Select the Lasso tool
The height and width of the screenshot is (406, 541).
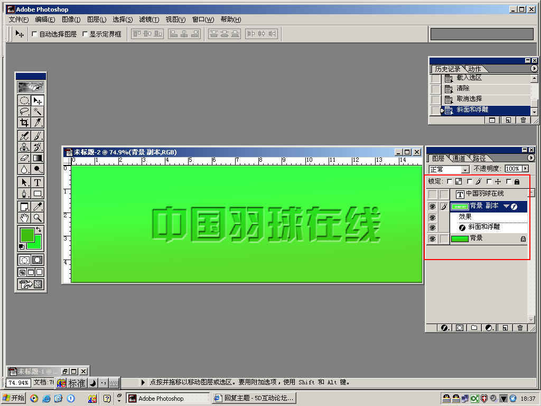tap(24, 112)
